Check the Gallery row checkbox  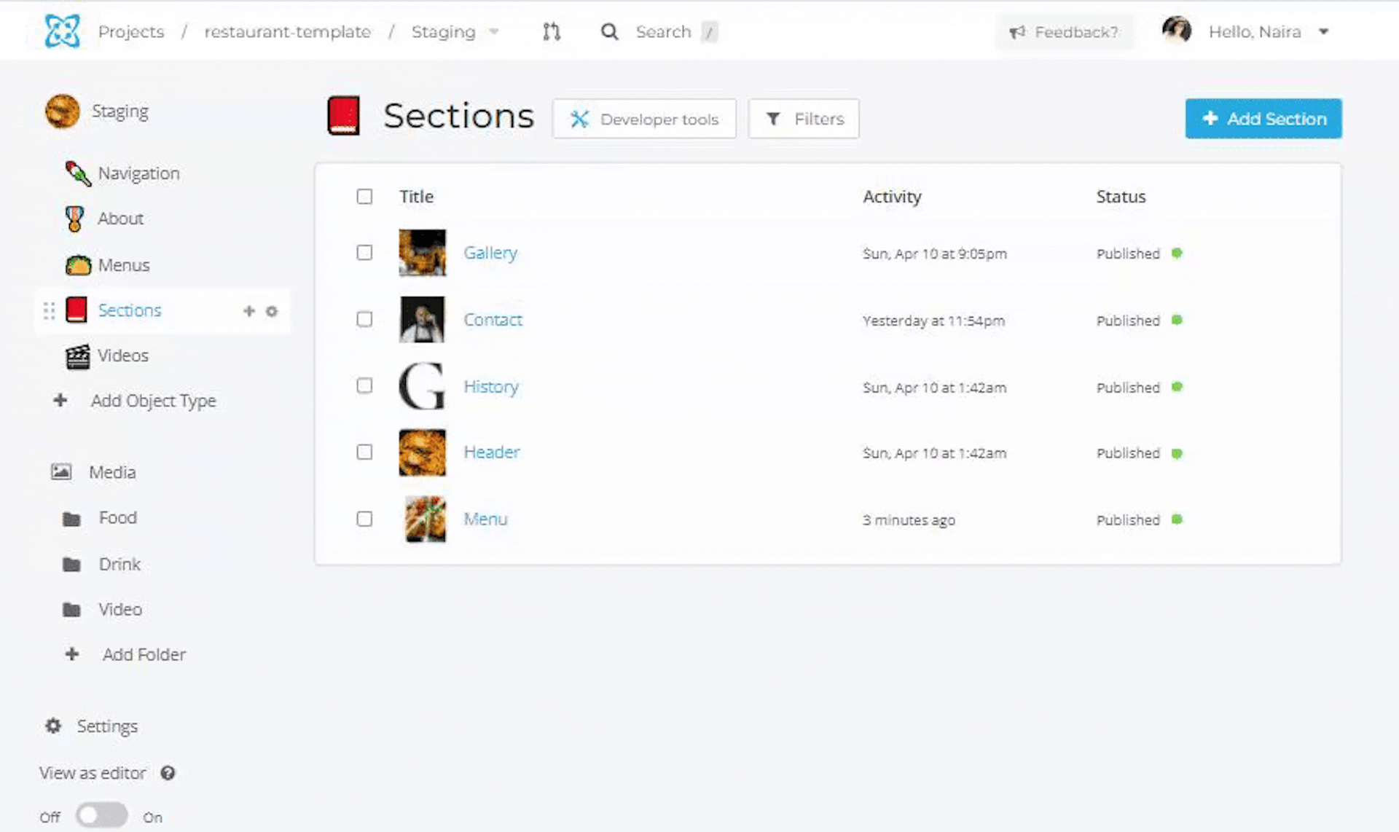click(364, 252)
